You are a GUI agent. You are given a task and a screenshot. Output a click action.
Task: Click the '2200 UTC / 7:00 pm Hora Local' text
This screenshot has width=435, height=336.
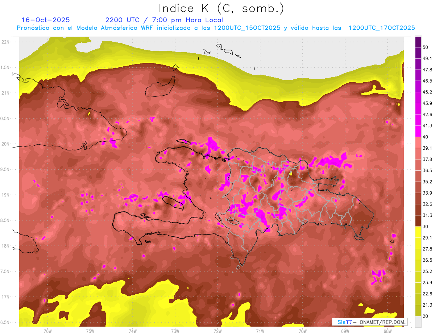coord(164,20)
